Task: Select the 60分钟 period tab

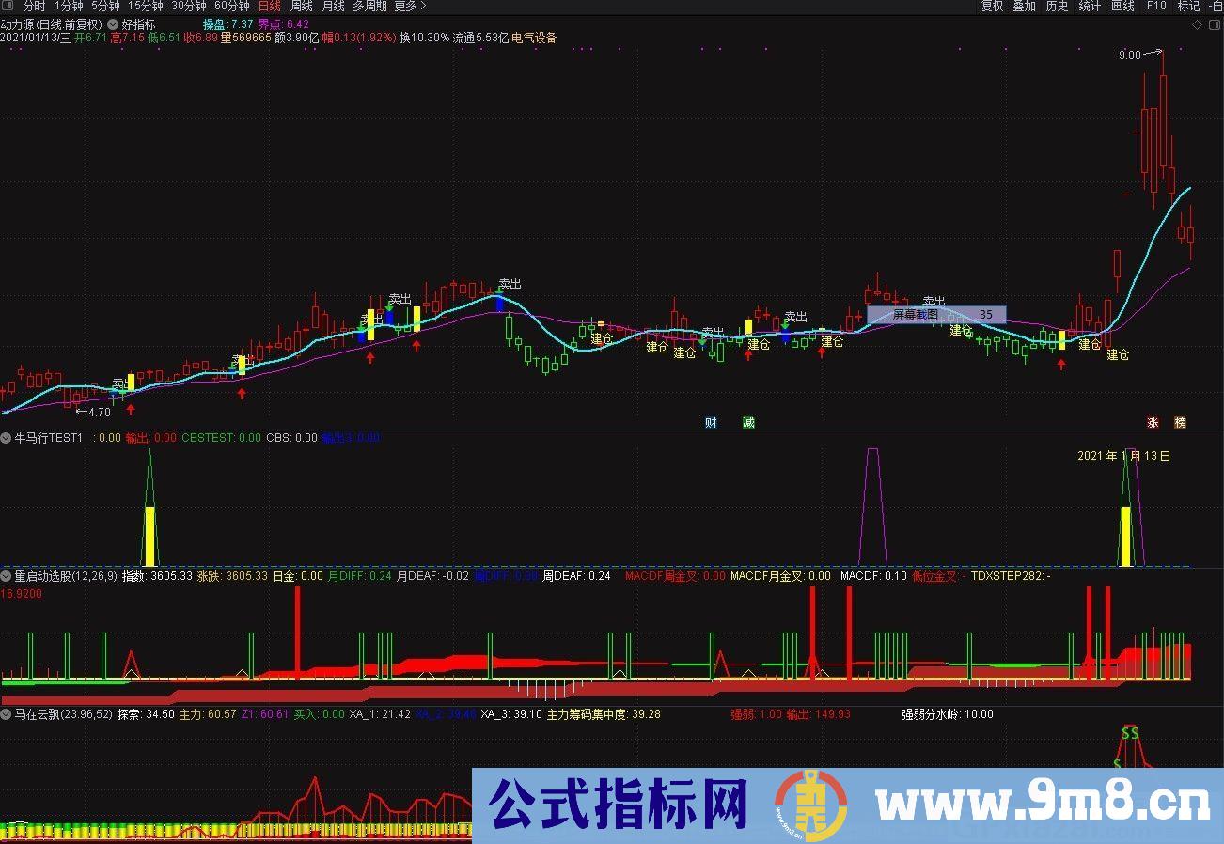Action: 231,6
